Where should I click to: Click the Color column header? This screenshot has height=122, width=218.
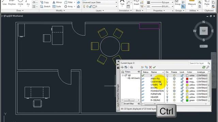(189, 72)
